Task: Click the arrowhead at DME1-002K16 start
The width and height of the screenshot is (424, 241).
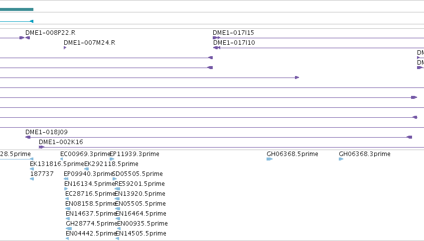Action: [41, 147]
